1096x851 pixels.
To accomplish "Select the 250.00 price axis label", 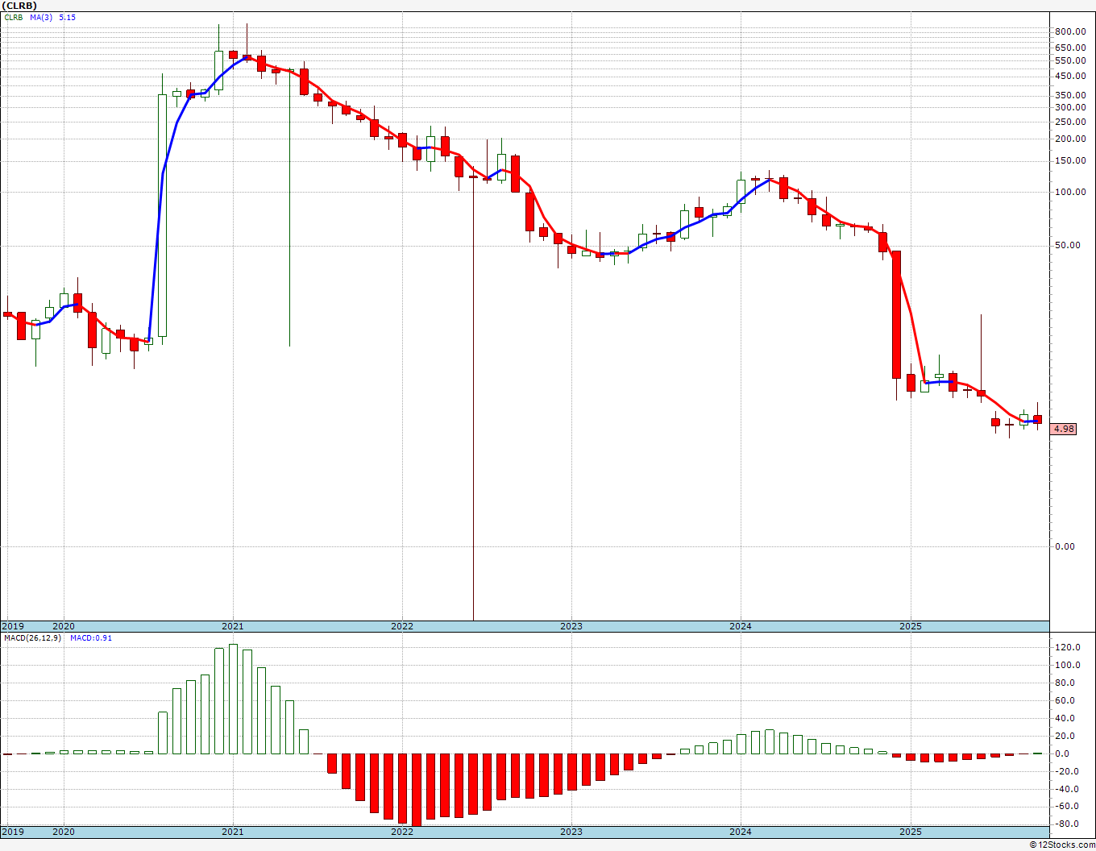I will 1069,122.
